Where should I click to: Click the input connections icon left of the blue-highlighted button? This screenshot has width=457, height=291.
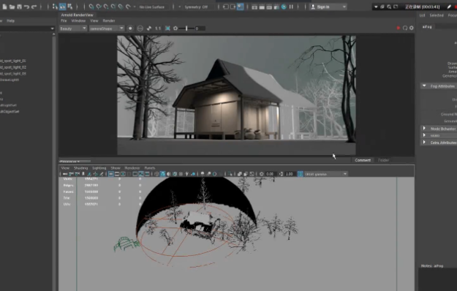226,7
